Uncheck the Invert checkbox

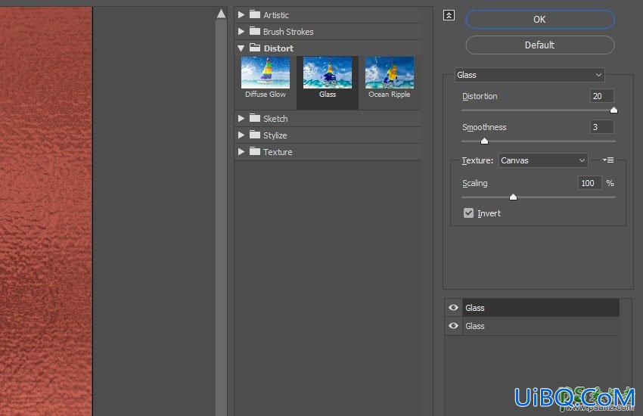tap(468, 213)
